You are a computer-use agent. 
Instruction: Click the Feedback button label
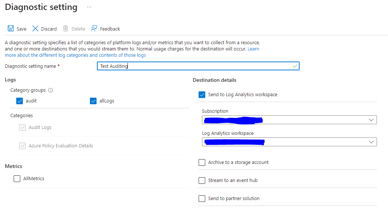(x=110, y=29)
